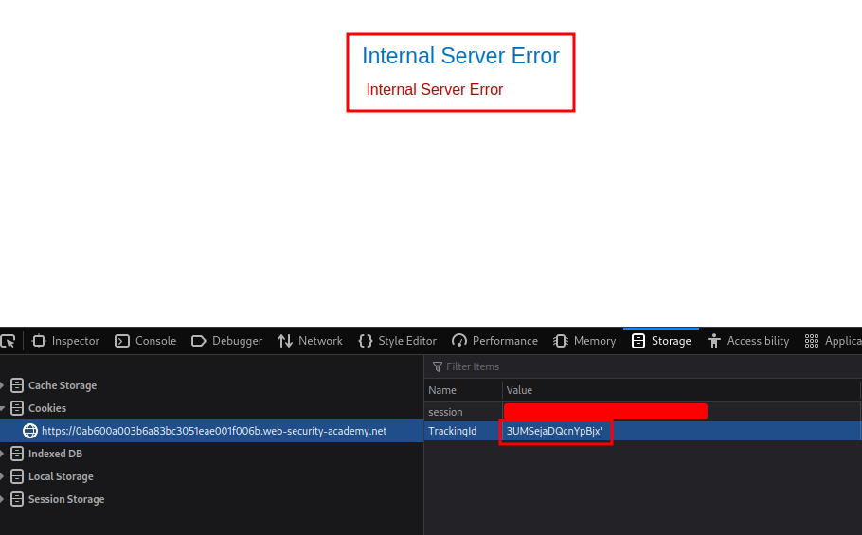Click the Accessibility person icon
Image resolution: width=862 pixels, height=535 pixels.
[713, 341]
